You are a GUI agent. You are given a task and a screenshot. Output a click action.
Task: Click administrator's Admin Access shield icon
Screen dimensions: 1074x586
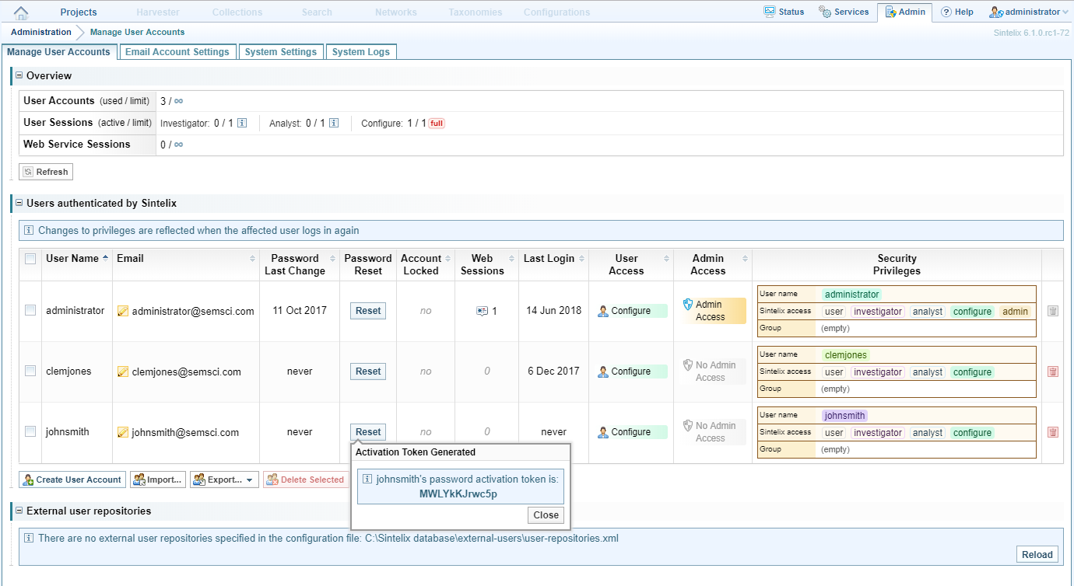click(x=687, y=305)
